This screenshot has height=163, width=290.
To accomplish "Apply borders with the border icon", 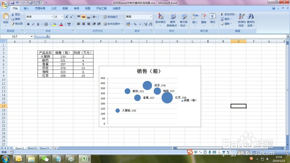I will [x=46, y=24].
